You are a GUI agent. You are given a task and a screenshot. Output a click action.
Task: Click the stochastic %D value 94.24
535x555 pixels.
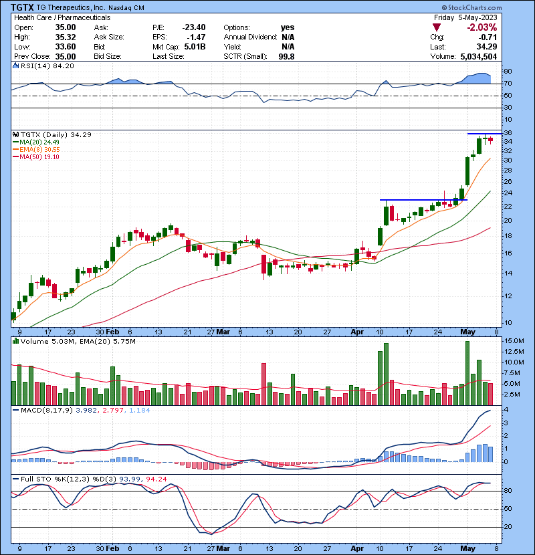[156, 479]
